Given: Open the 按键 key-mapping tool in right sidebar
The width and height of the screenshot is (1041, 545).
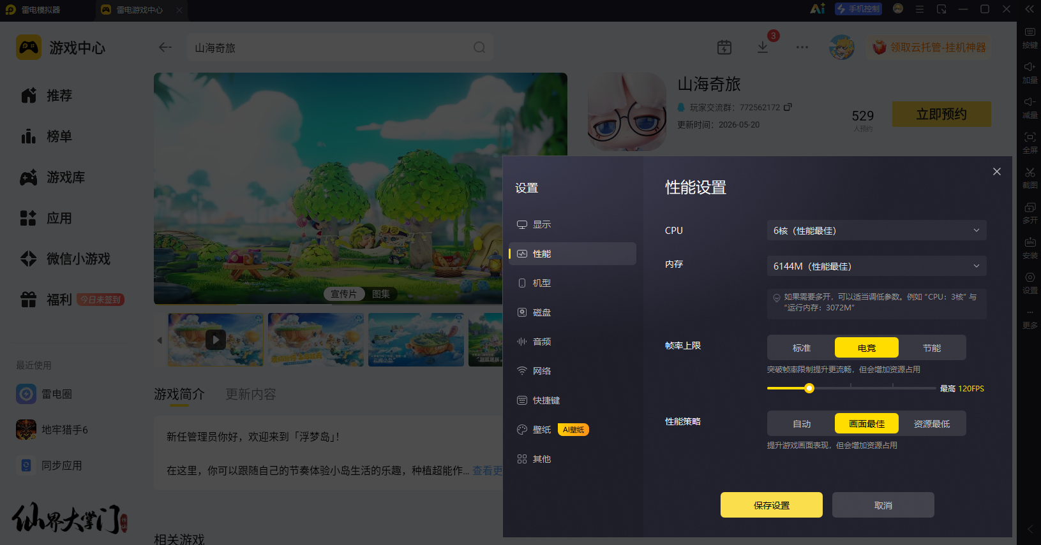Looking at the screenshot, I should coord(1030,37).
